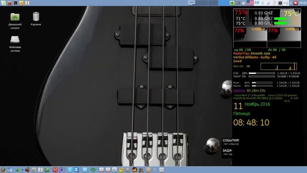Viewport: 307px width, 173px height.
Task: Click the RadioTray broadcast tray icon
Action: pos(257,3)
